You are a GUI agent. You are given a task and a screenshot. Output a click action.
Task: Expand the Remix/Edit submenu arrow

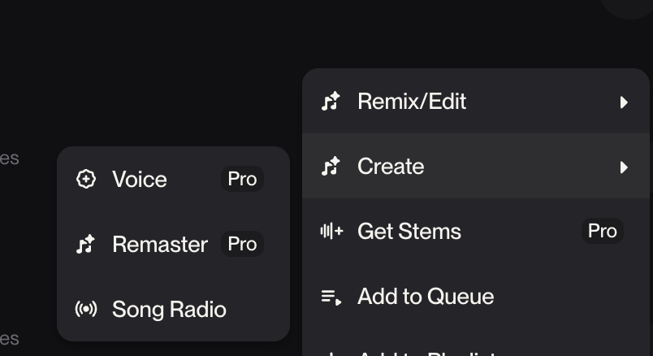click(x=624, y=102)
